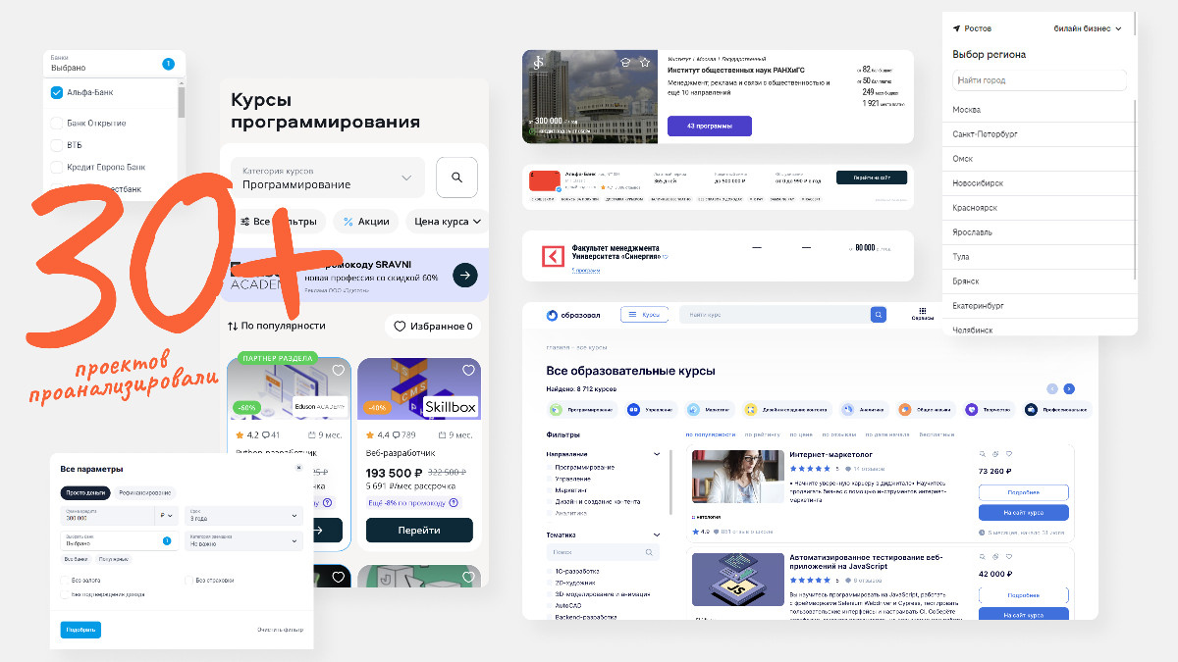Click help question mark under Skillbox promo discount
This screenshot has height=662, width=1178.
[455, 503]
